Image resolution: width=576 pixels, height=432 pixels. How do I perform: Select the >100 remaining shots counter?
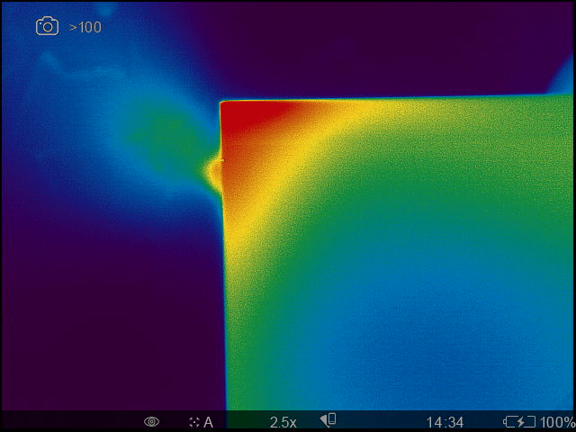coord(85,28)
